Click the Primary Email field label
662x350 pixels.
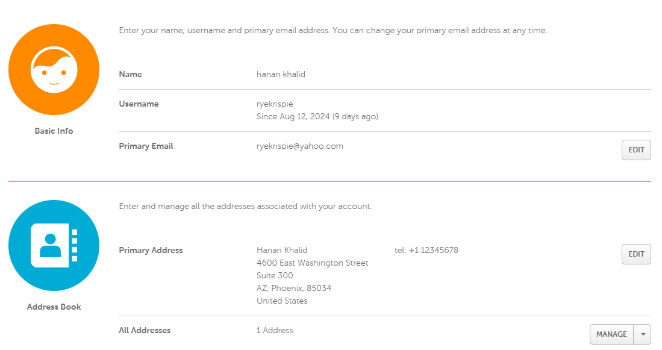coord(146,146)
